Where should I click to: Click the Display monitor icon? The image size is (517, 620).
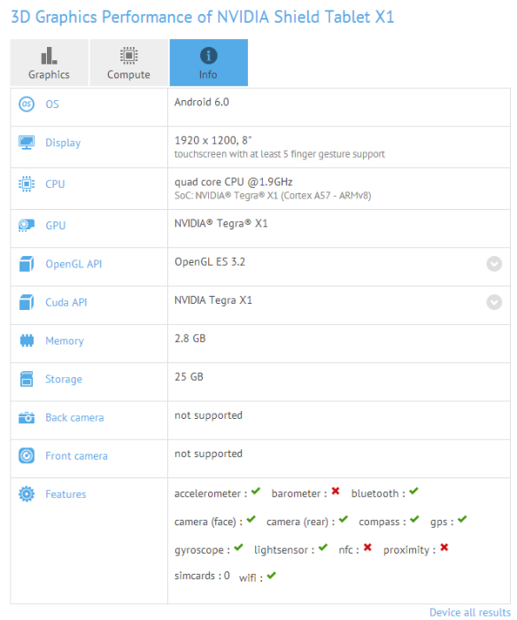27,143
